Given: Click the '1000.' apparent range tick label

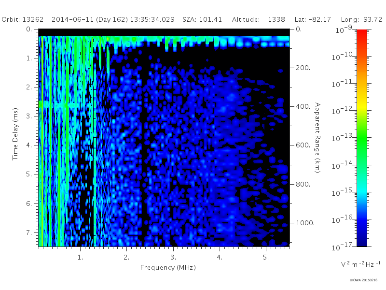Looking at the screenshot, I should click(x=305, y=223).
